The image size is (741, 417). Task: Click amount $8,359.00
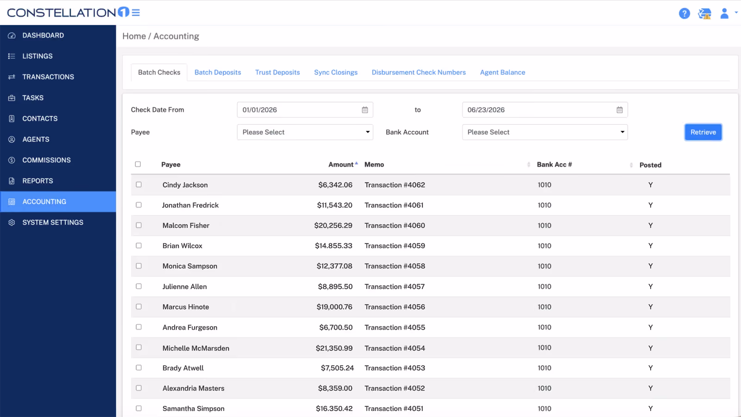point(335,388)
